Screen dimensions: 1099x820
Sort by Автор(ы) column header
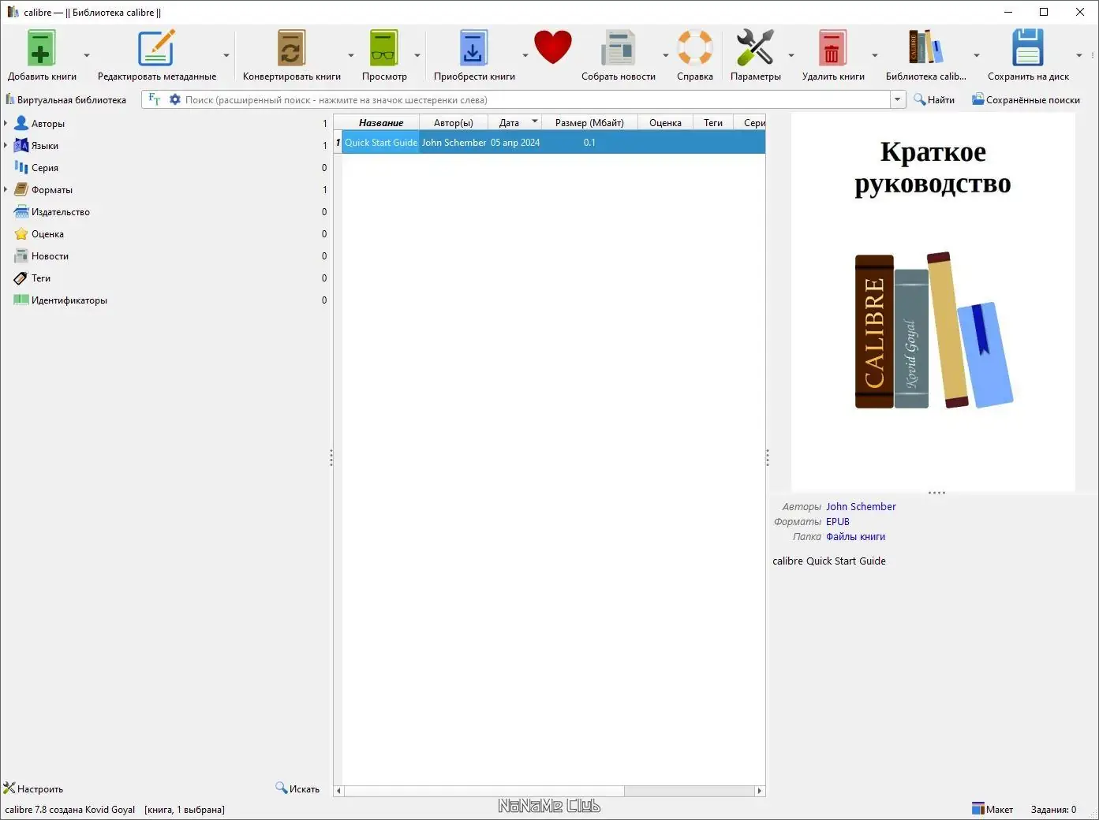point(454,122)
